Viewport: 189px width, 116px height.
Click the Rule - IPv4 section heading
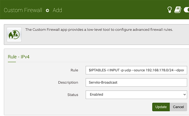pos(19,57)
